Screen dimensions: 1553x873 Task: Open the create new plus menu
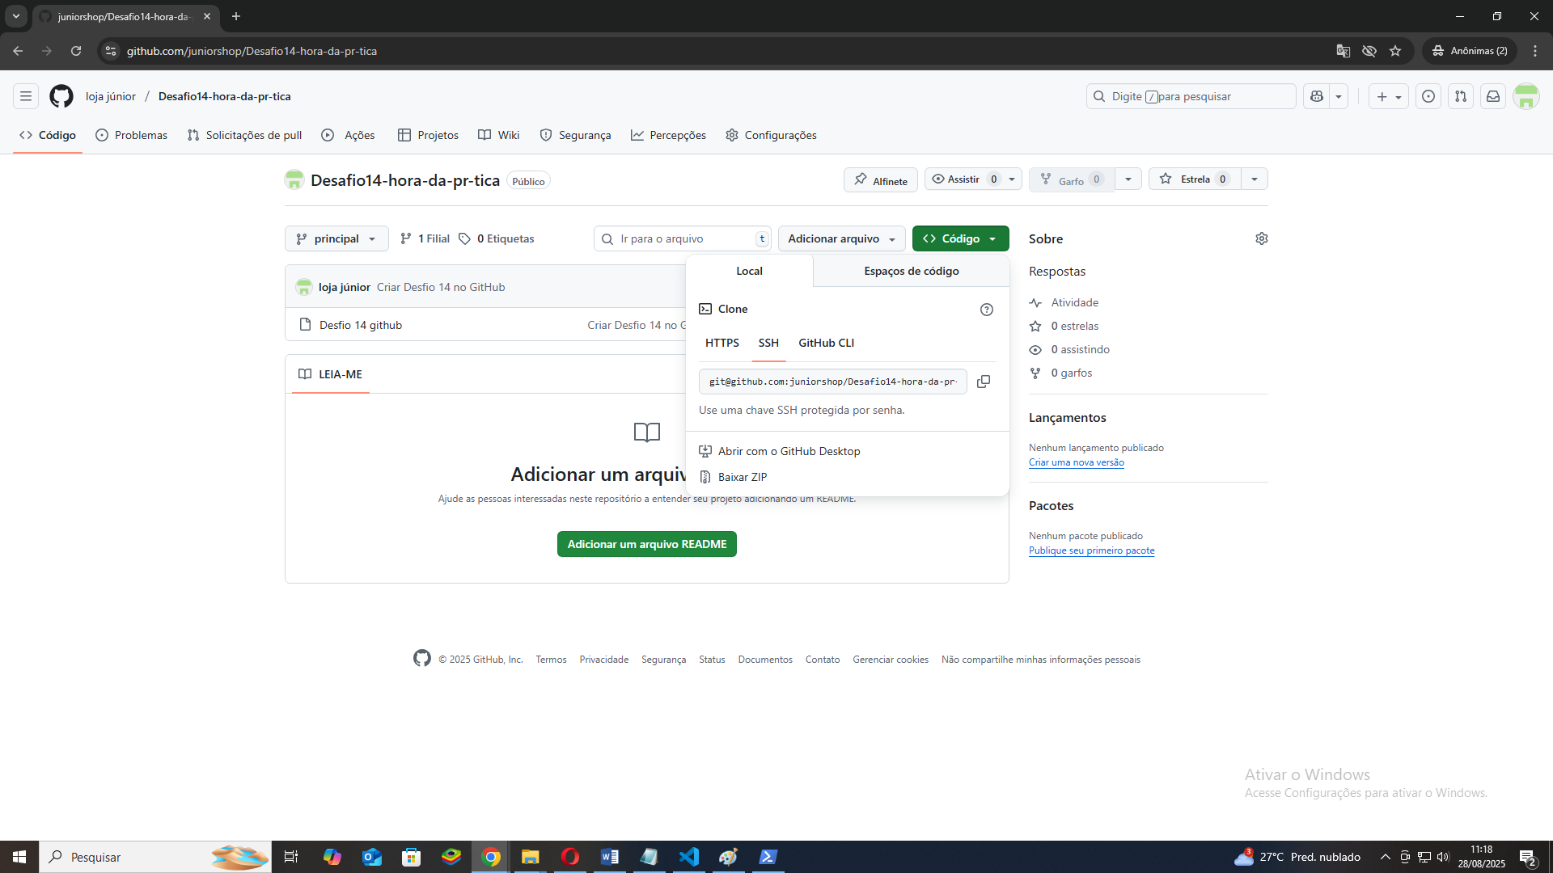[1389, 96]
